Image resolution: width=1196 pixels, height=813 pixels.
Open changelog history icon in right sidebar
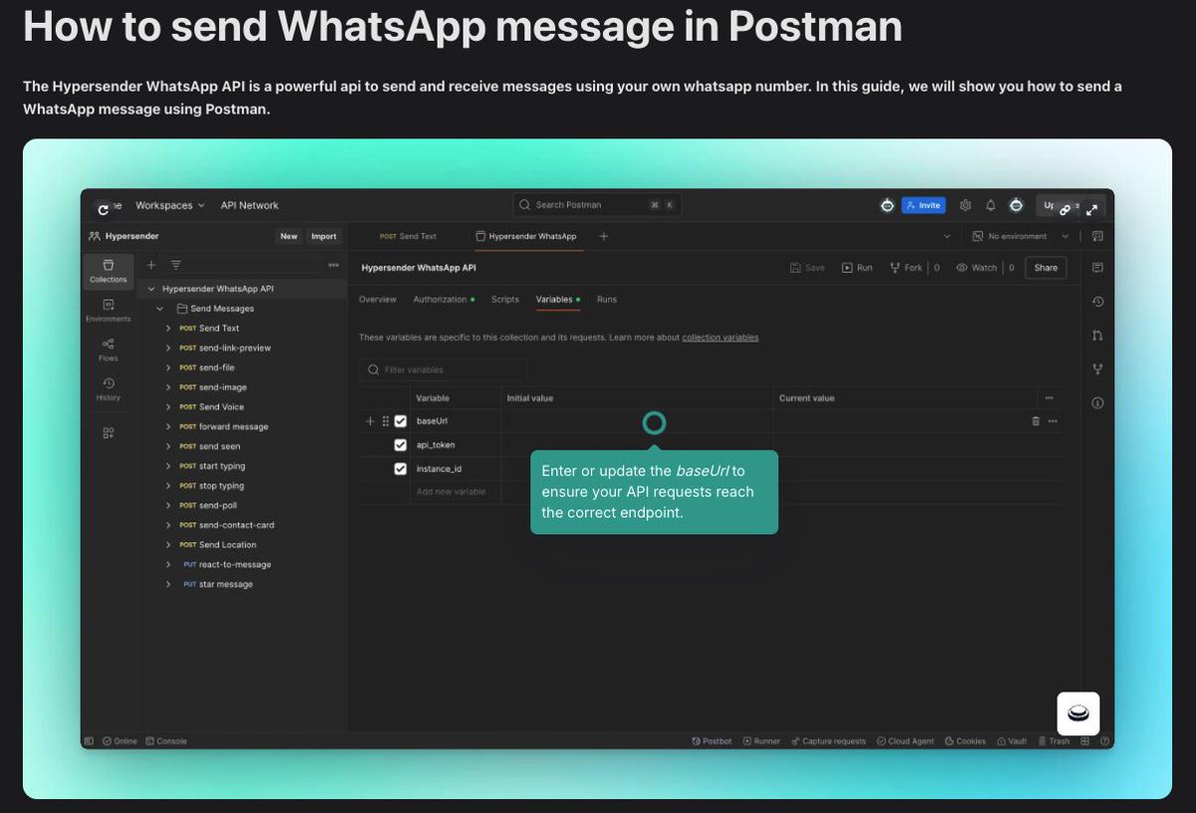1097,302
